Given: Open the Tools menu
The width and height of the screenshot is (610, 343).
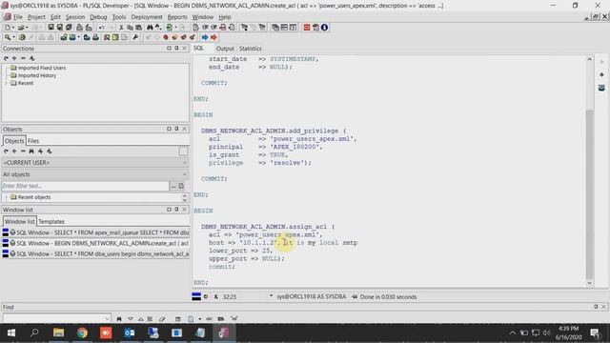Looking at the screenshot, I should 119,17.
